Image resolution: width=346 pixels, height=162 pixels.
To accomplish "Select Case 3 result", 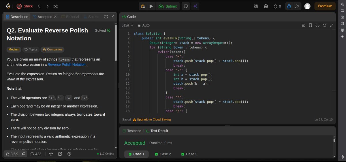I will click(189, 154).
